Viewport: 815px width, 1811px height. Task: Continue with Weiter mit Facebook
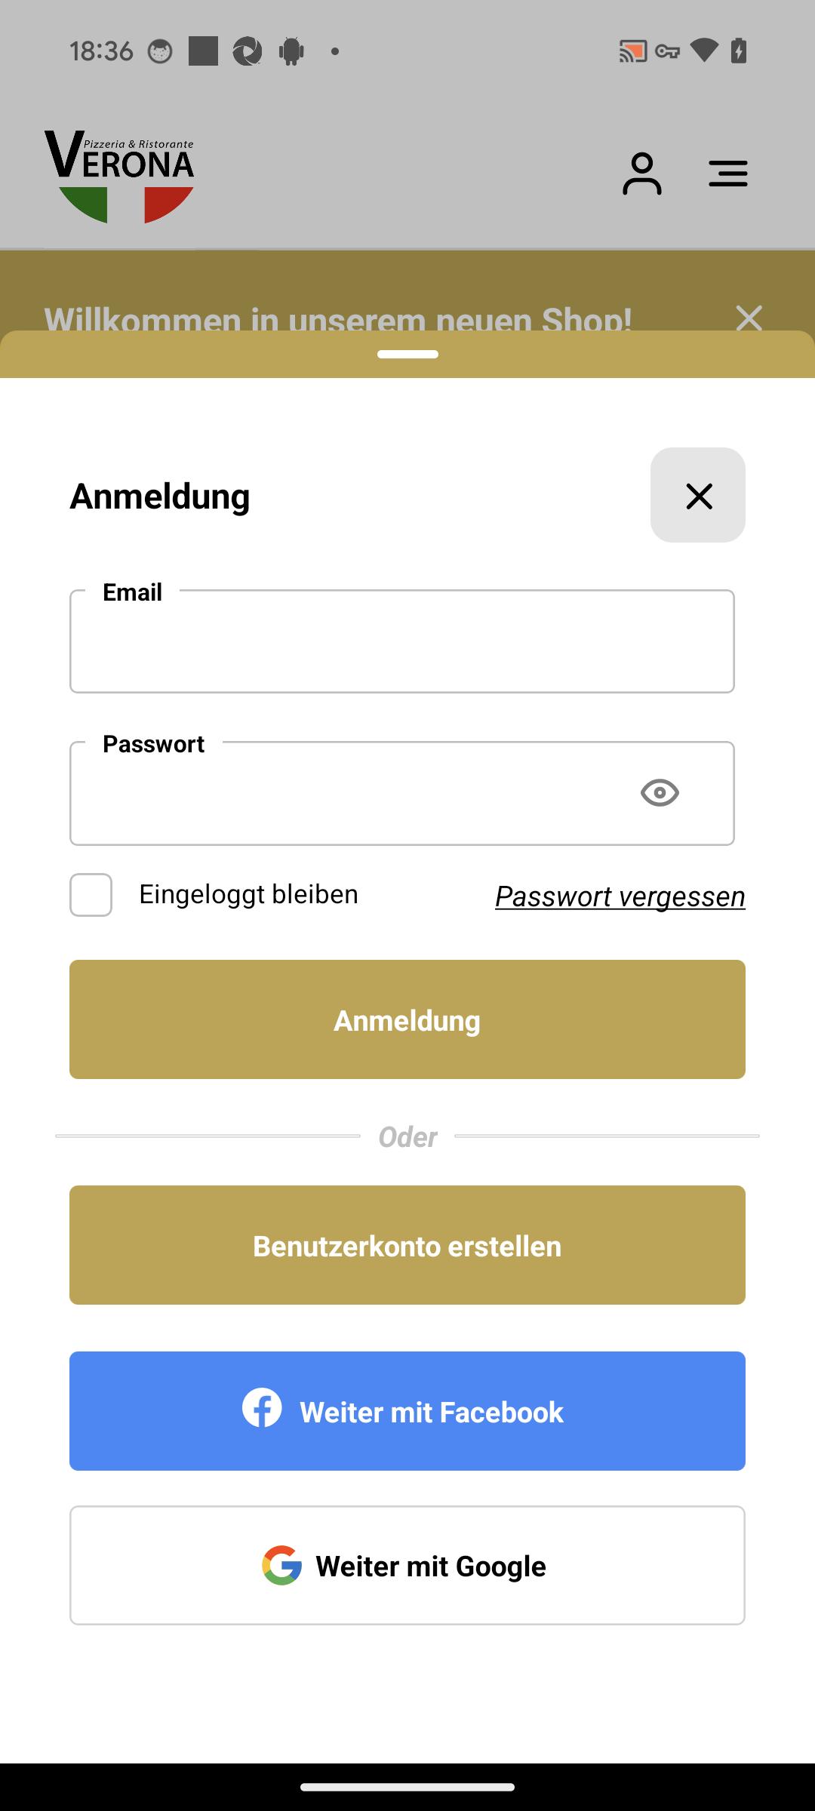coord(407,1411)
